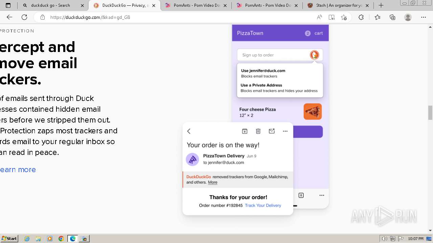Open the Tab actions menu icon
Image resolution: width=433 pixels, height=243 pixels.
coord(8,5)
